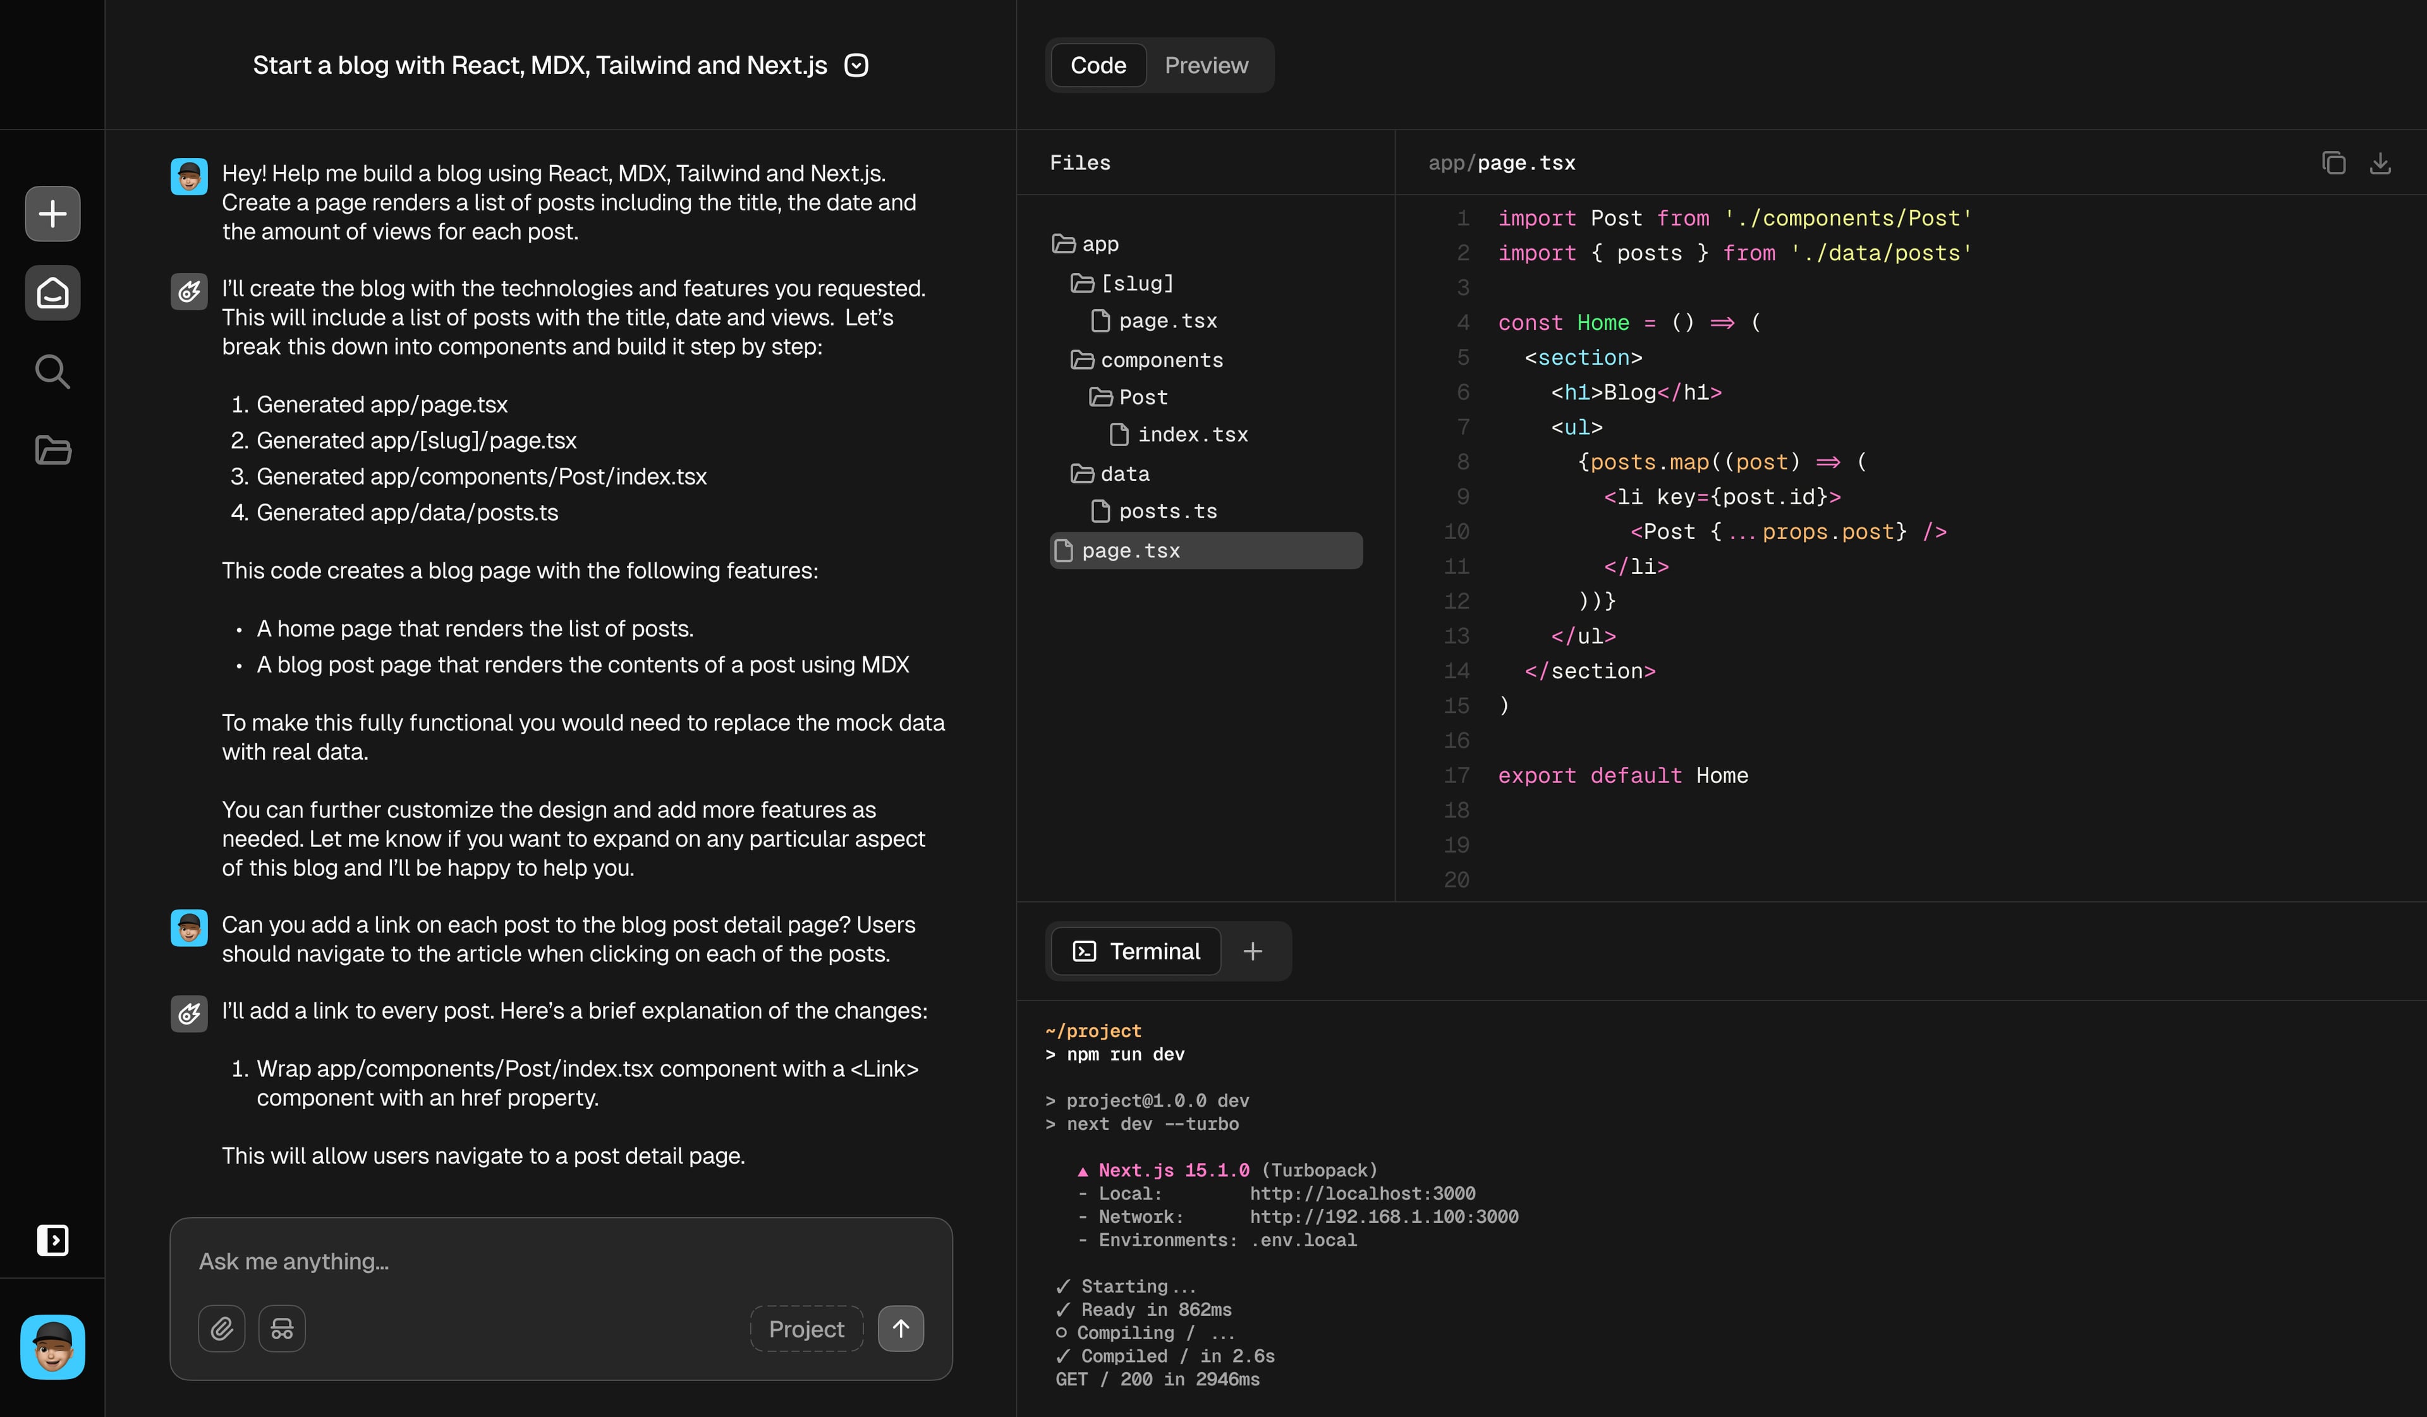Expand the sidebar with the panel icon
Image resolution: width=2427 pixels, height=1417 pixels.
(52, 1240)
